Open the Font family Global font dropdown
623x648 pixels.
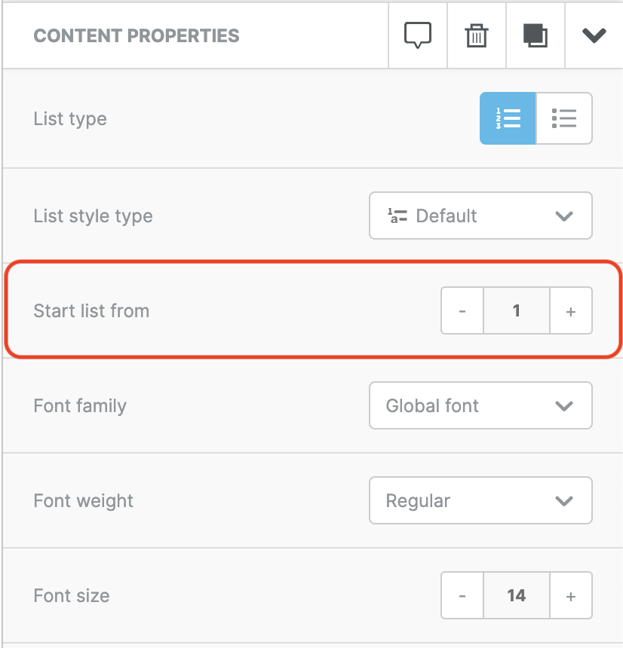tap(480, 405)
